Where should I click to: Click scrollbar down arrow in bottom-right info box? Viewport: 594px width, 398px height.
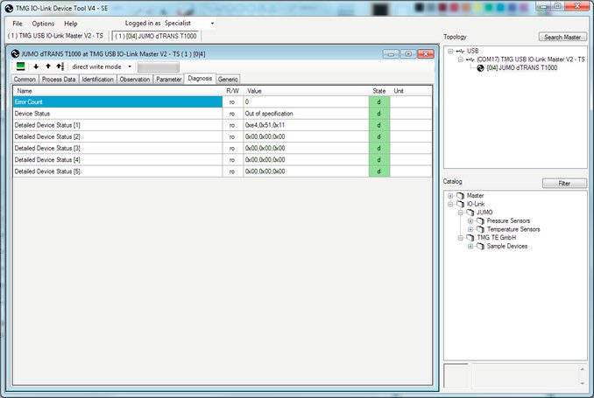[583, 384]
